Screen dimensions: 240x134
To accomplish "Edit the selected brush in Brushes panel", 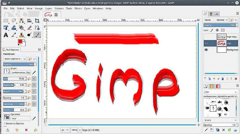I will click(206, 130).
